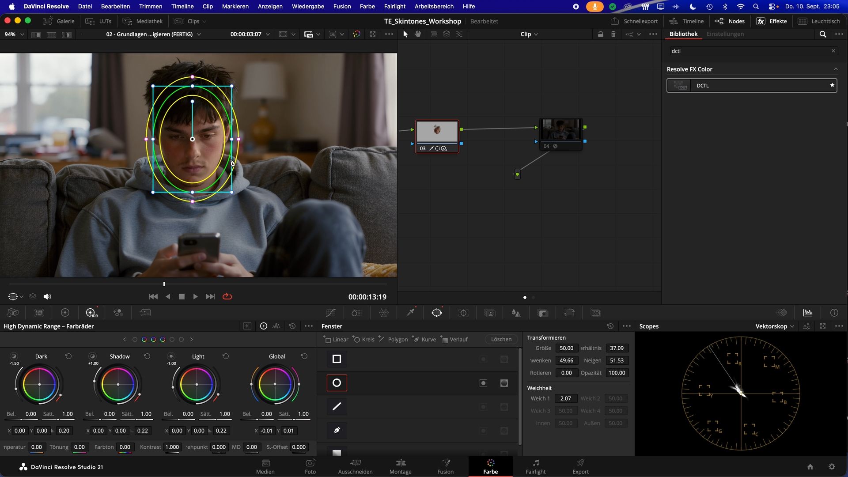Open the Qualifier eyedropper palette
This screenshot has height=477, width=848.
410,313
